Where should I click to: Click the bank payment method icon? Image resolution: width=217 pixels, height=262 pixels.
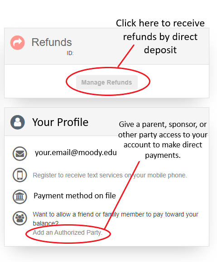point(20,196)
